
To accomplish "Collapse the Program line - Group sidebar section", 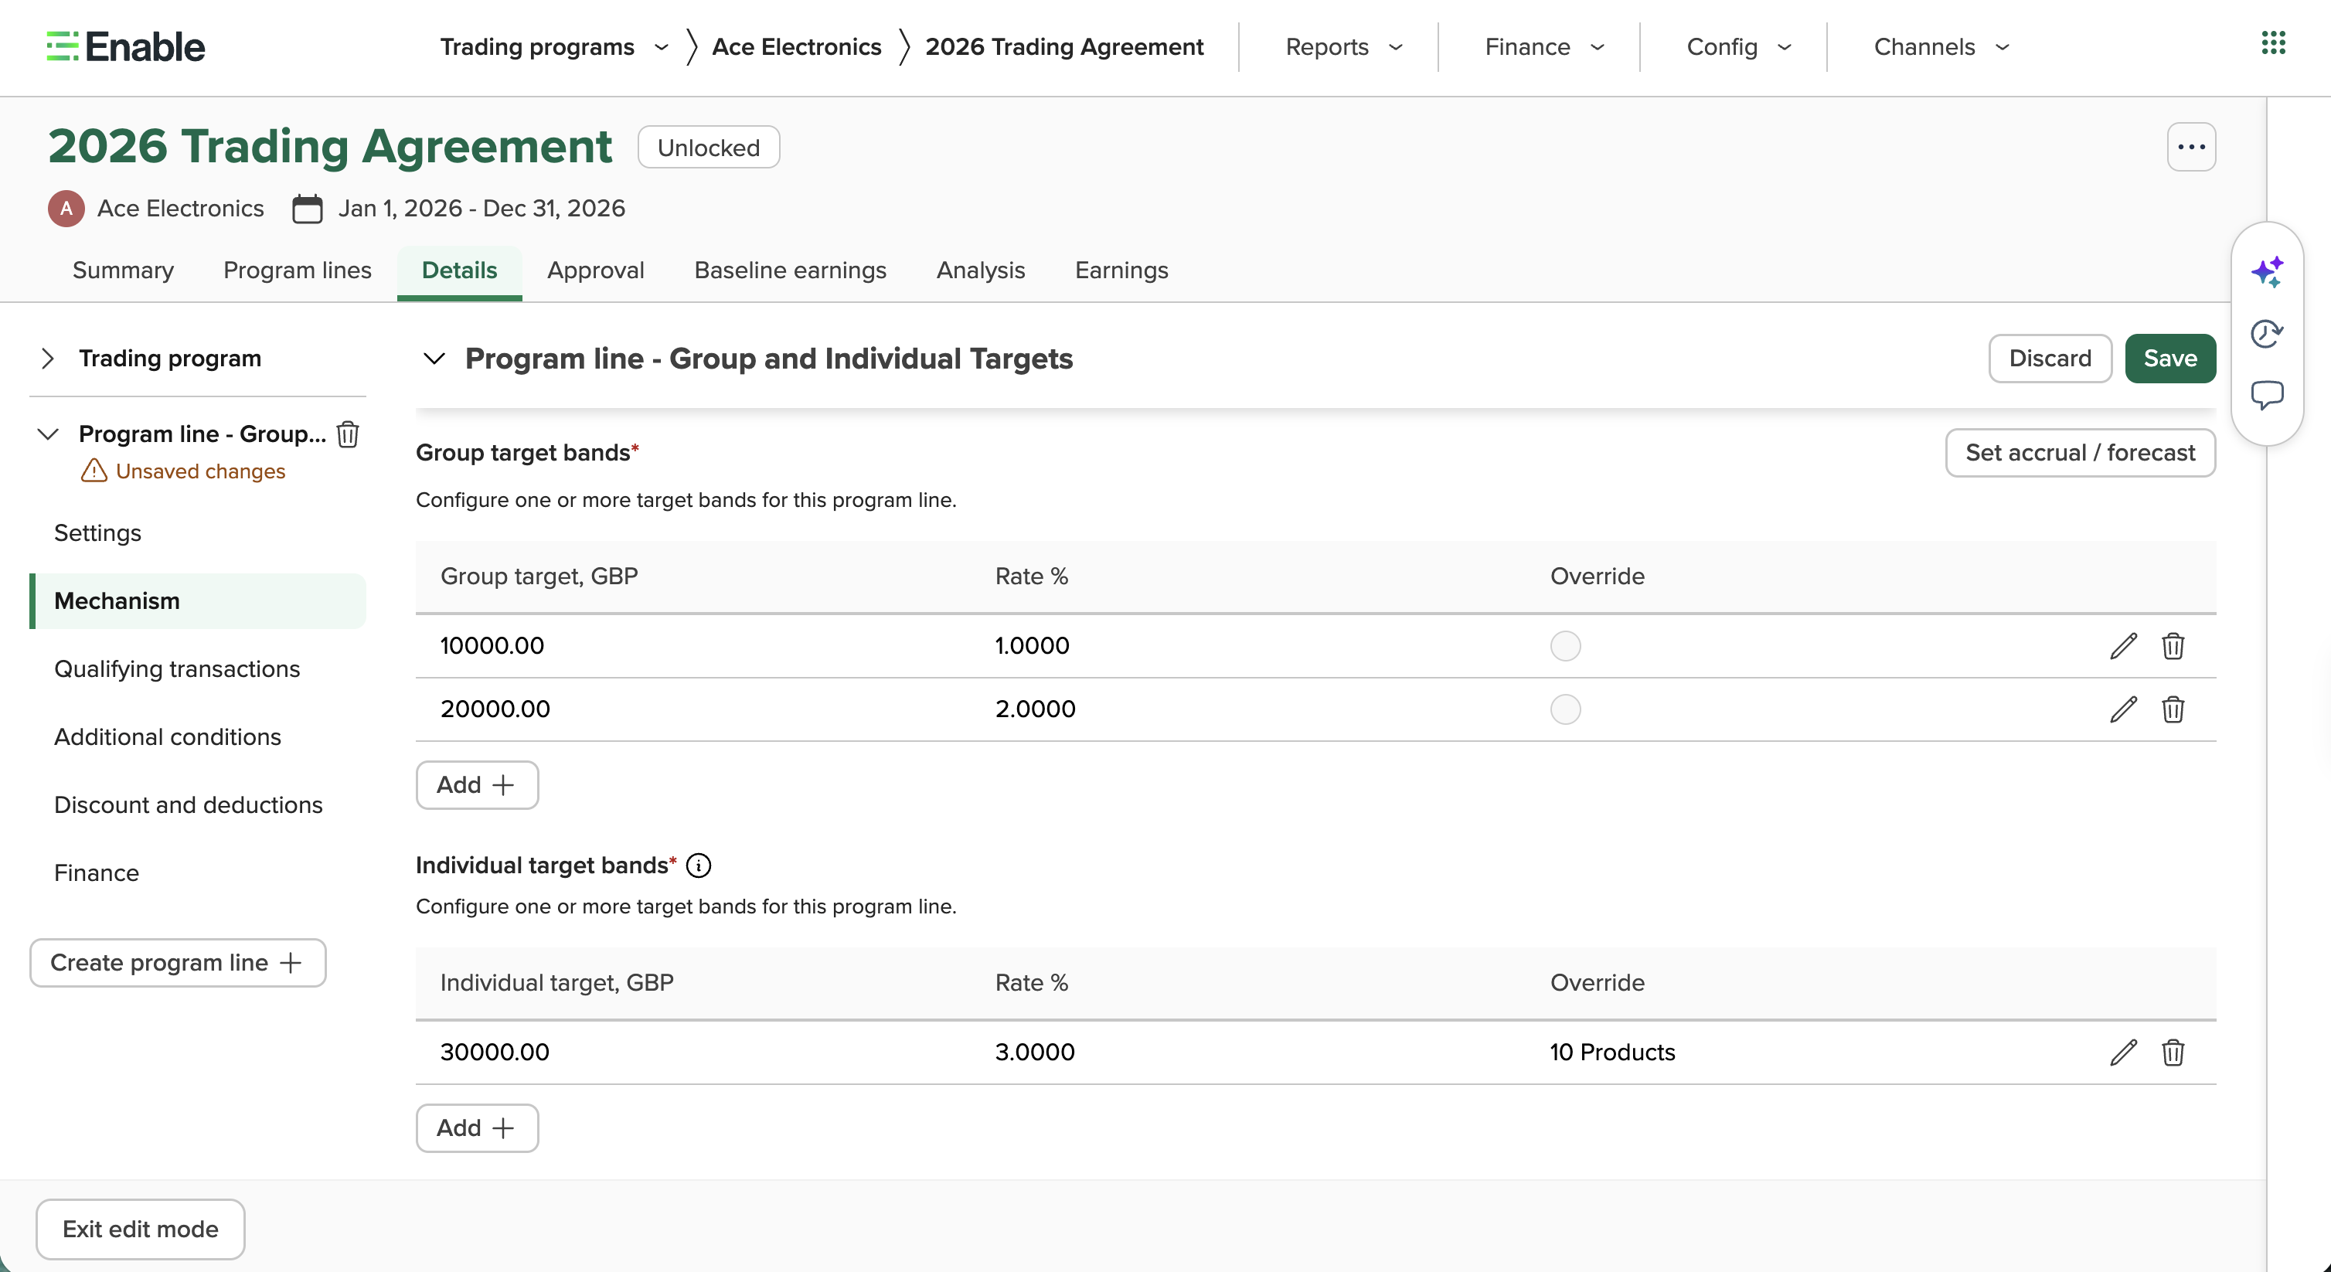I will click(x=48, y=434).
